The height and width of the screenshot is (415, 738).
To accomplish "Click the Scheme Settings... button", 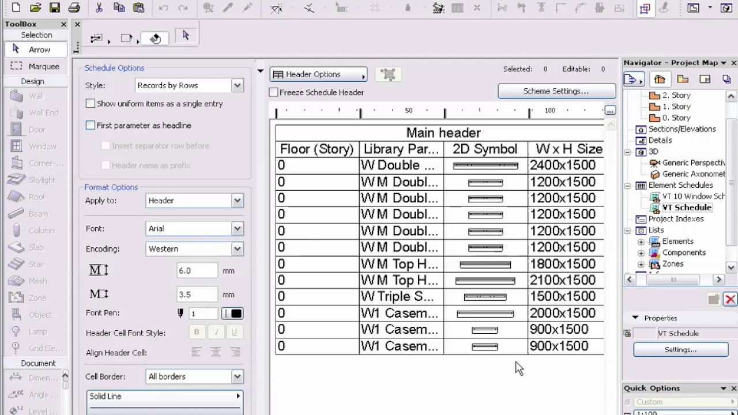I will coord(556,91).
